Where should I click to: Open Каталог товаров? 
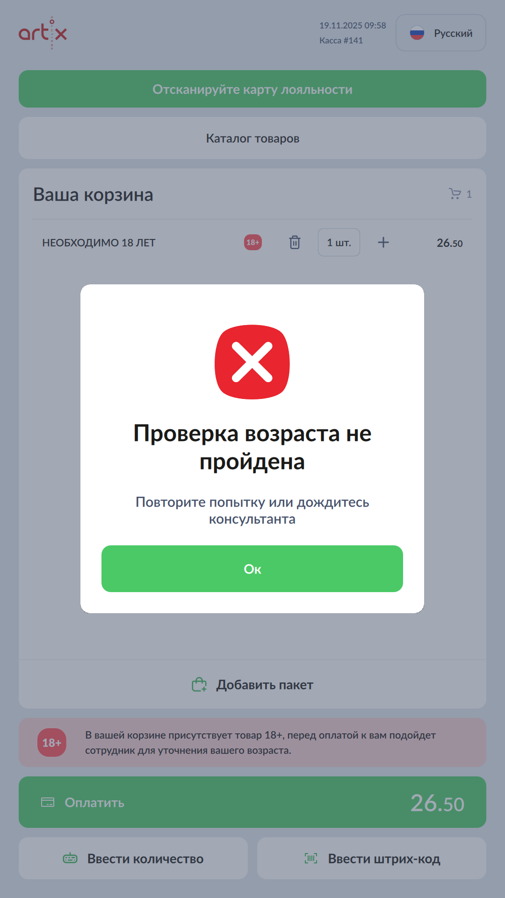[x=252, y=138]
